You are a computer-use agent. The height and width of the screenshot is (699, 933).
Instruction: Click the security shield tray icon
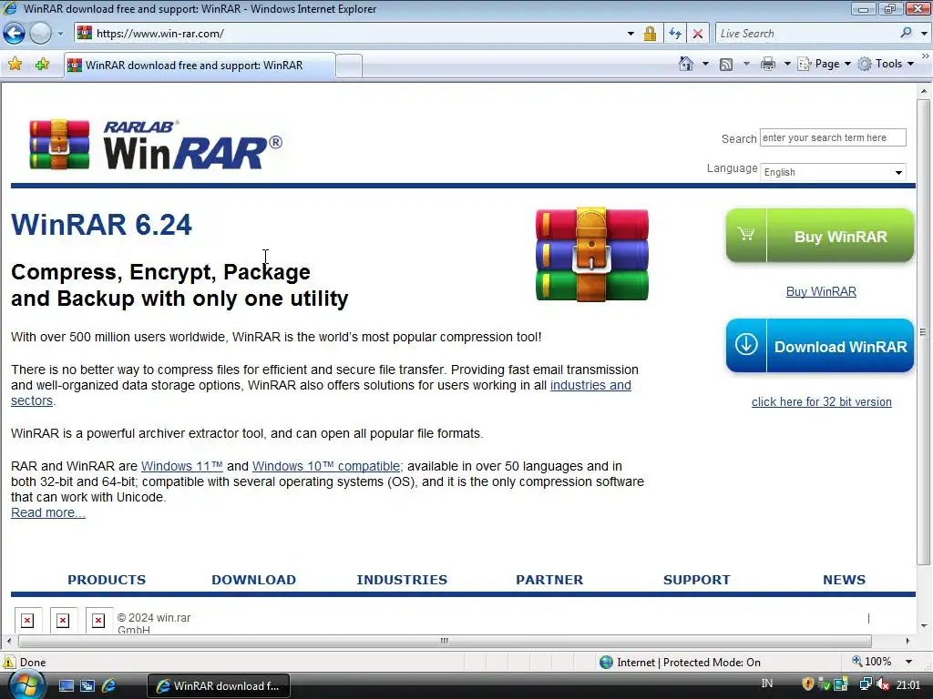click(807, 684)
